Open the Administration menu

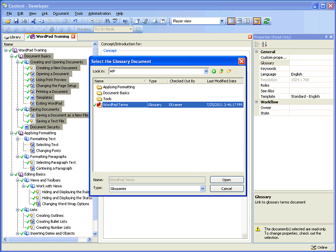pyautogui.click(x=100, y=14)
